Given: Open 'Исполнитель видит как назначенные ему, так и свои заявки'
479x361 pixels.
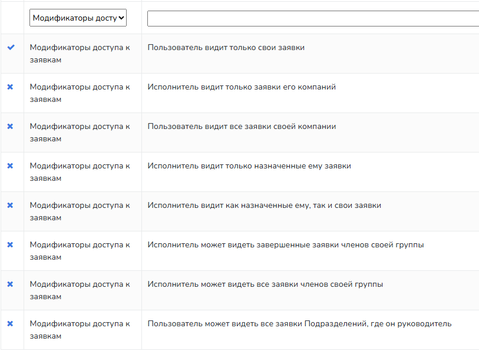Looking at the screenshot, I should 264,206.
